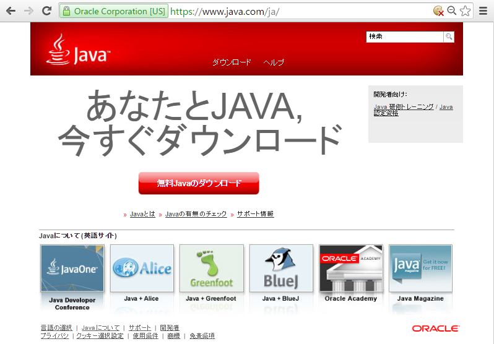This screenshot has width=494, height=344.
Task: Open プライバシ footer link
Action: [54, 336]
